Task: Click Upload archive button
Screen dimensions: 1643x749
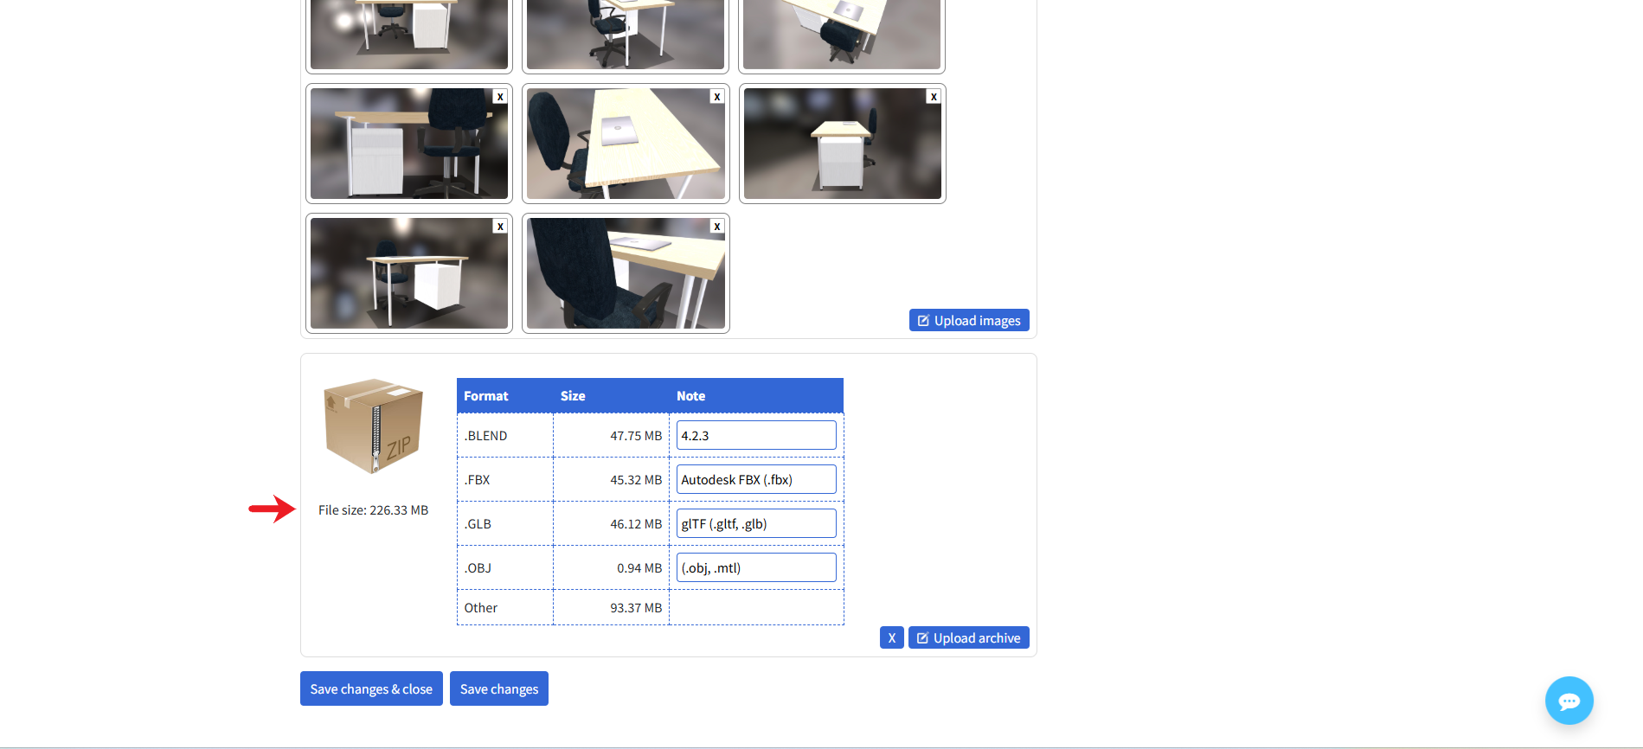Action: coord(969,637)
